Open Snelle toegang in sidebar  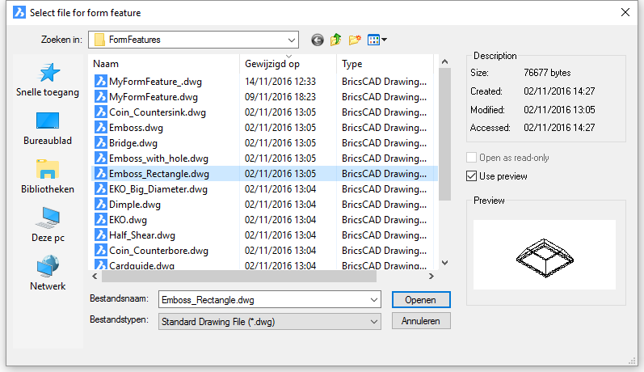[x=48, y=81]
